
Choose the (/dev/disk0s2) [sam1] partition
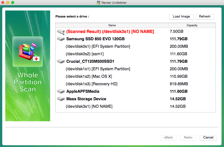click(85, 54)
